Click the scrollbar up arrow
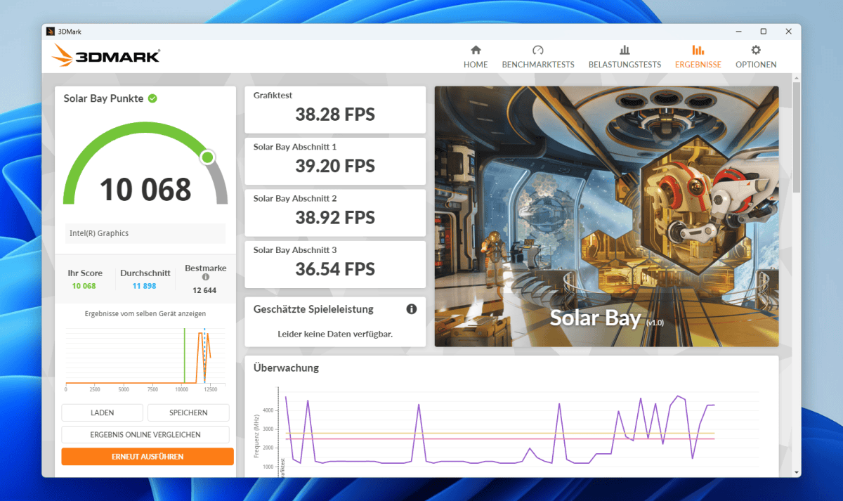This screenshot has width=843, height=501. pyautogui.click(x=796, y=77)
